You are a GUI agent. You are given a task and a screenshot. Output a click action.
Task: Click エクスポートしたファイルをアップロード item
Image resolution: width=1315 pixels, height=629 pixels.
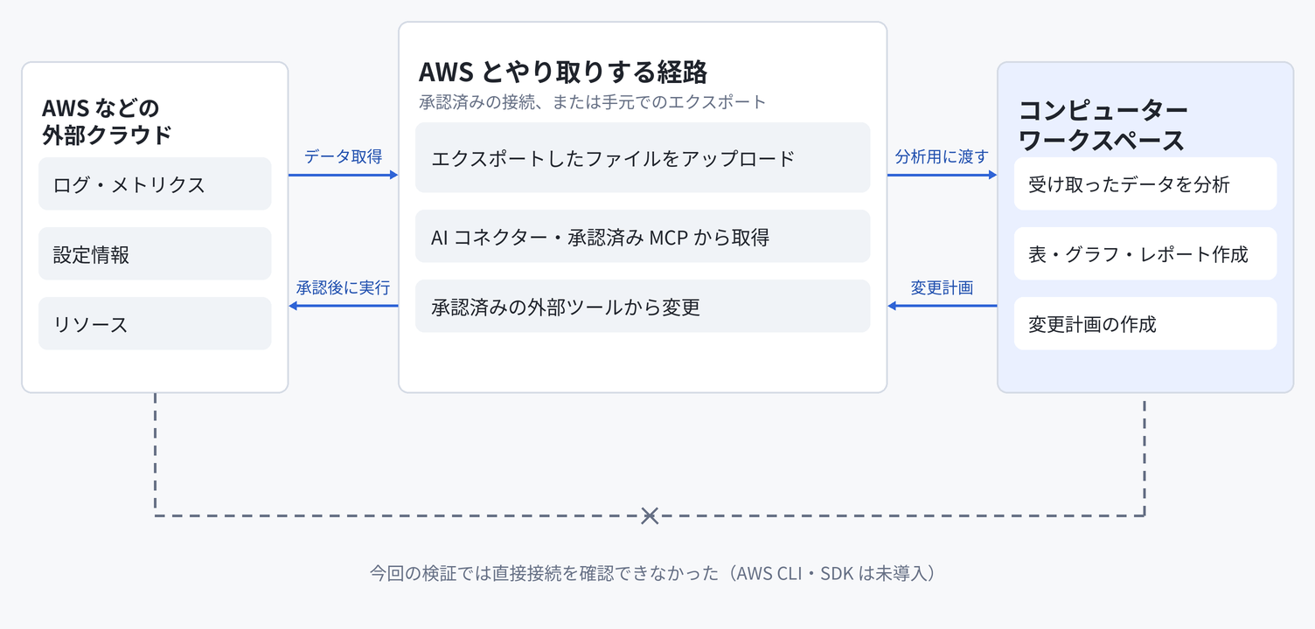coord(643,157)
